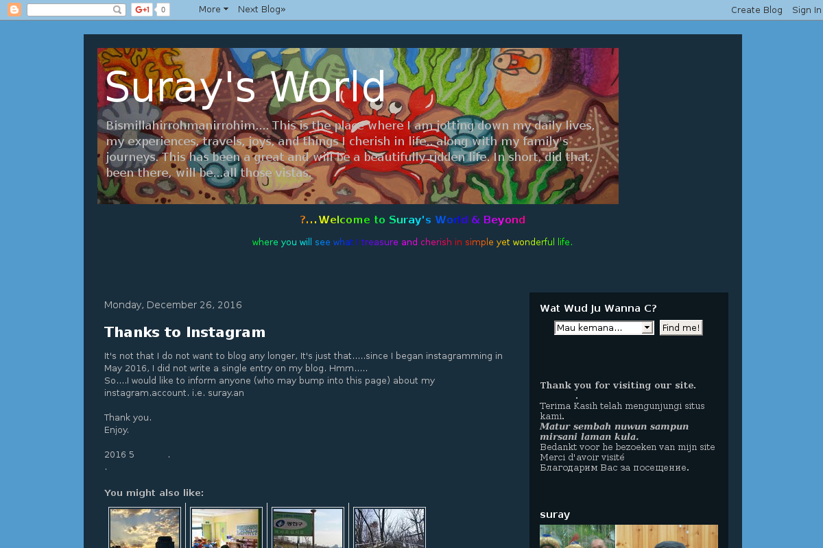Expand the More dropdown in navbar
823x548 pixels.
213,10
